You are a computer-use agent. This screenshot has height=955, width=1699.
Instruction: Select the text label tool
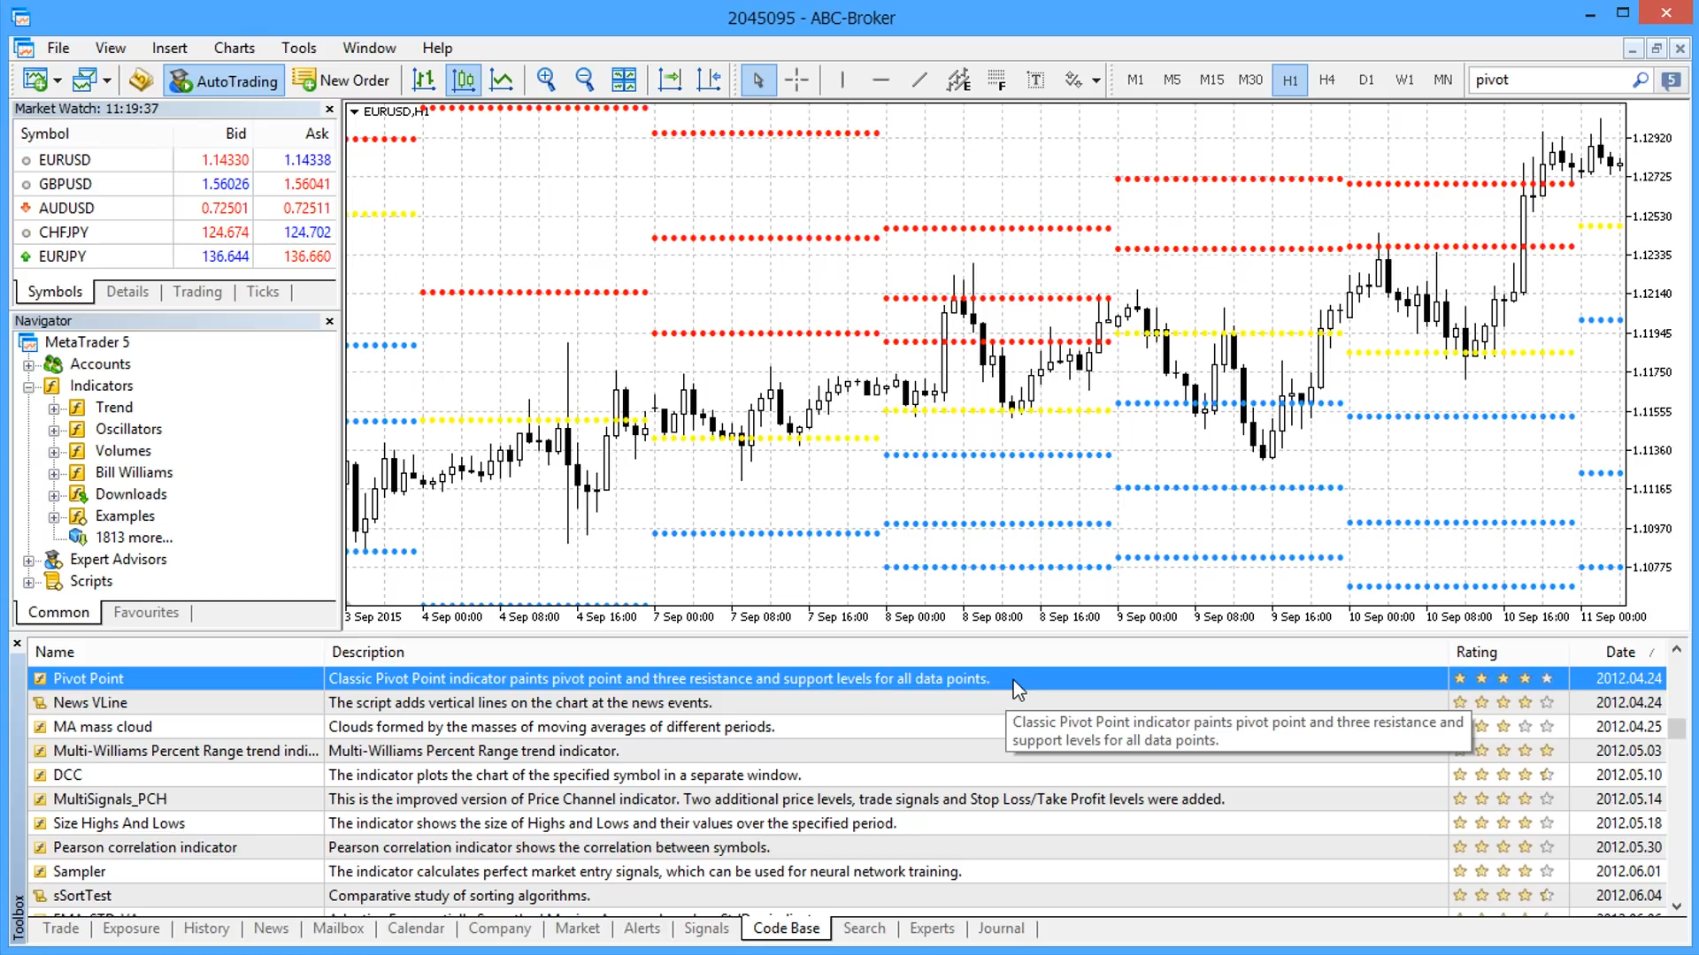pyautogui.click(x=1035, y=80)
